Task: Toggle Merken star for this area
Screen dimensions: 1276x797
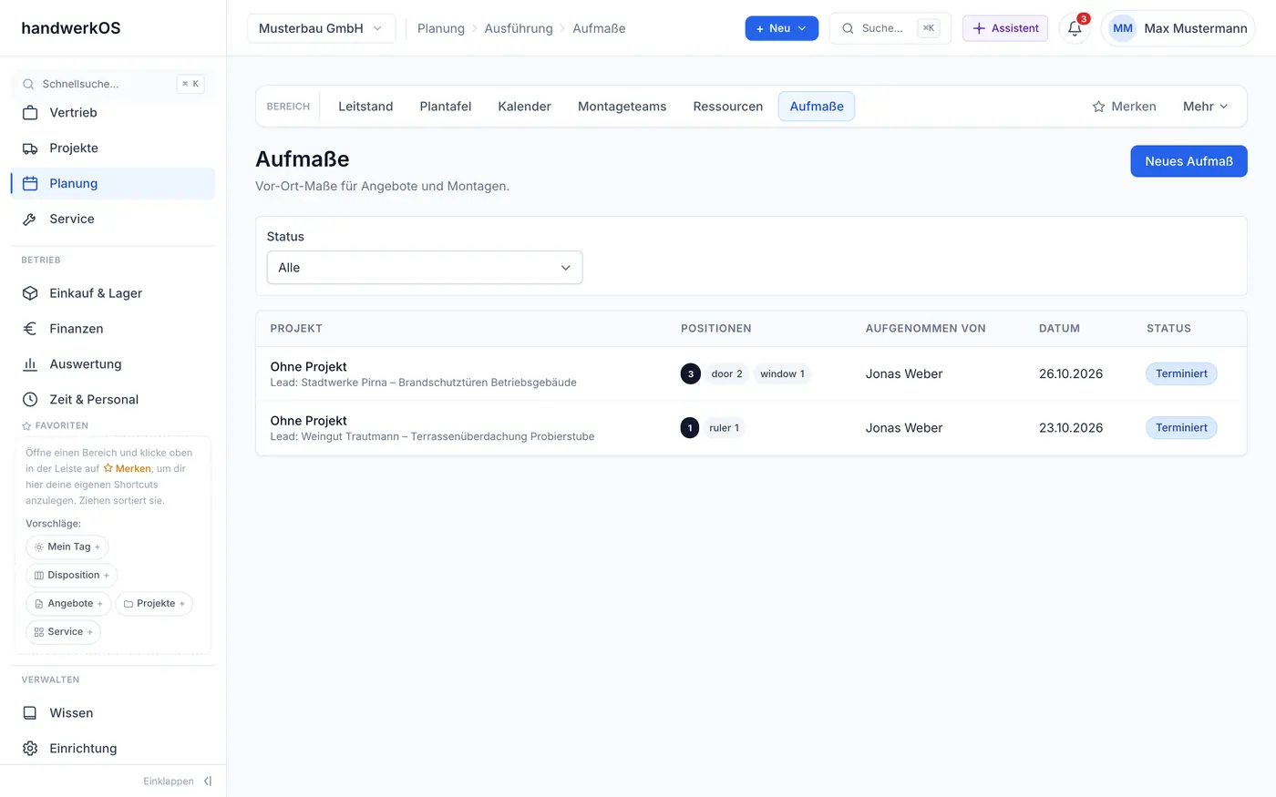Action: click(1124, 107)
